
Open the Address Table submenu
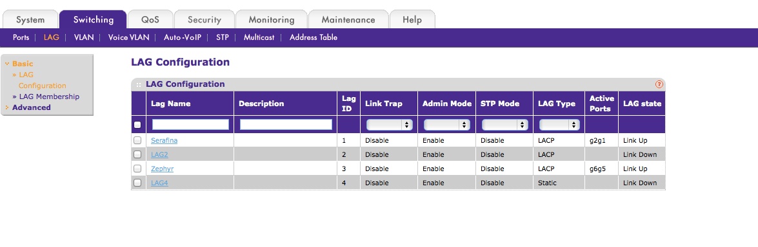click(x=314, y=37)
